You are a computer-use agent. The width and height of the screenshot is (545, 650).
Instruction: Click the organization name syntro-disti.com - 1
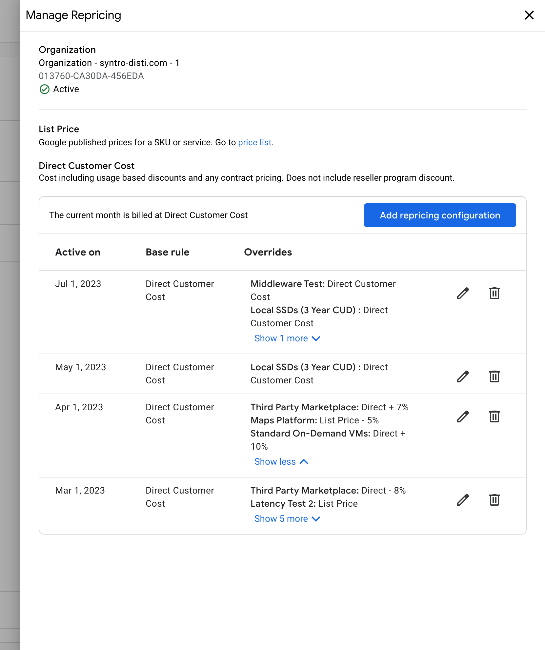tap(110, 63)
